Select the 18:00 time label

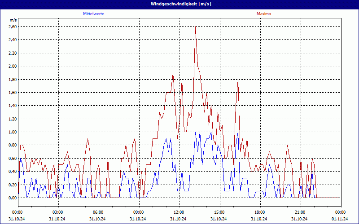click(260, 212)
